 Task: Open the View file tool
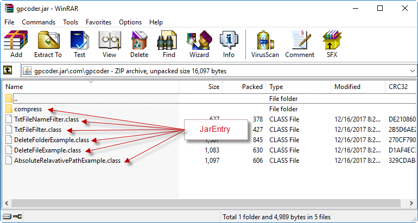(x=109, y=44)
